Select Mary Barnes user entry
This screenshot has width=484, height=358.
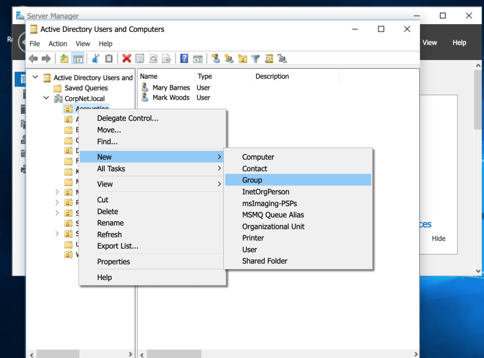(x=171, y=87)
